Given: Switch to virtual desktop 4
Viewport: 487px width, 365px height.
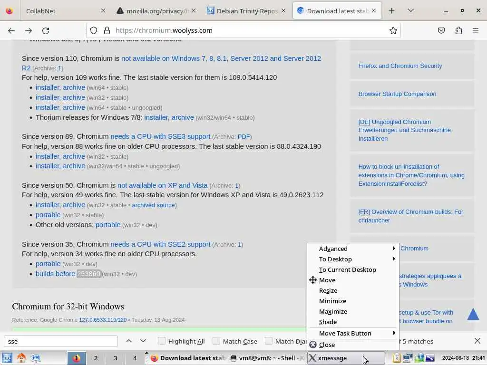Looking at the screenshot, I should [135, 358].
